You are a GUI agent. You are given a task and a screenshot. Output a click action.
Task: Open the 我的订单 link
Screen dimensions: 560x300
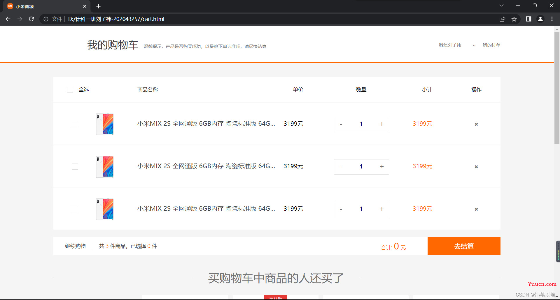(491, 45)
